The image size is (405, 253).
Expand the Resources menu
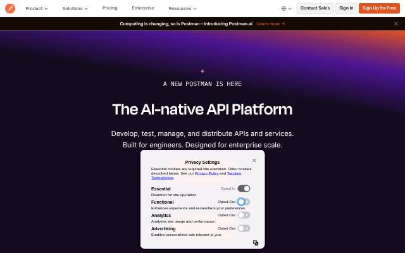182,8
